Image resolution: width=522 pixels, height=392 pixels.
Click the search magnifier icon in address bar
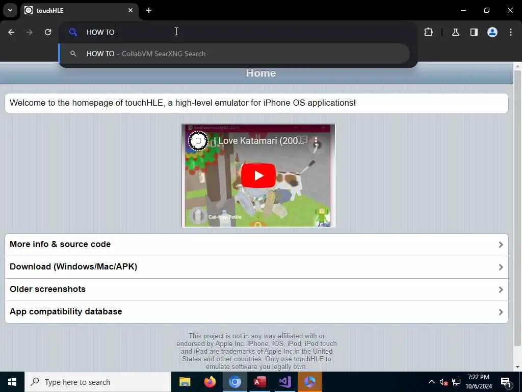click(73, 32)
